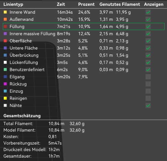Uncheck the Innere Wand display checkbox
The width and height of the screenshot is (167, 161).
pos(148,12)
